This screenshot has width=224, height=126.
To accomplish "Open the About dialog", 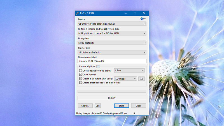I will (x=85, y=106).
